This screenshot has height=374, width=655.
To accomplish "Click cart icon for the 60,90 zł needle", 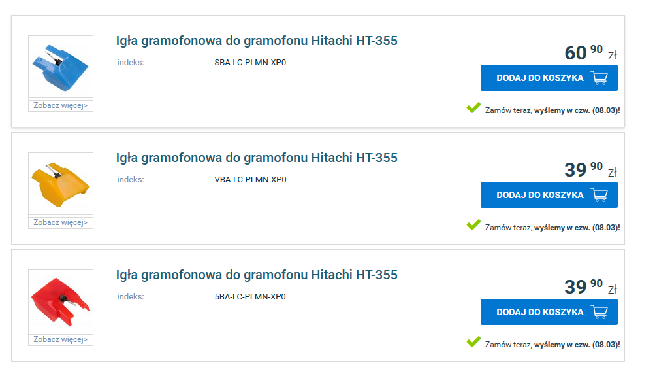I will point(599,78).
